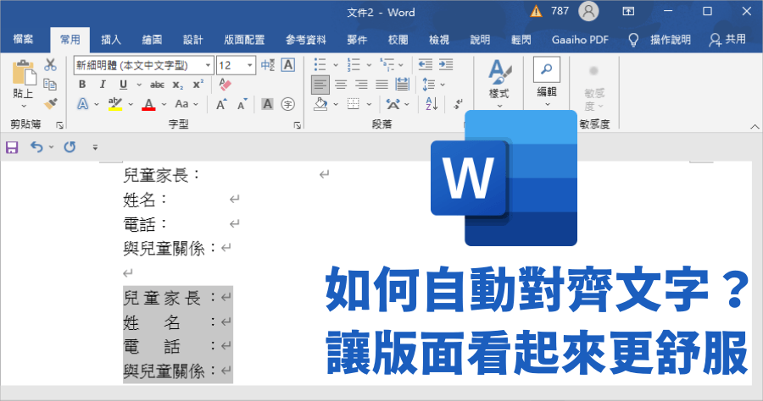Screen dimensions: 763x401
Task: Click Increase Indent icon
Action: coord(446,64)
